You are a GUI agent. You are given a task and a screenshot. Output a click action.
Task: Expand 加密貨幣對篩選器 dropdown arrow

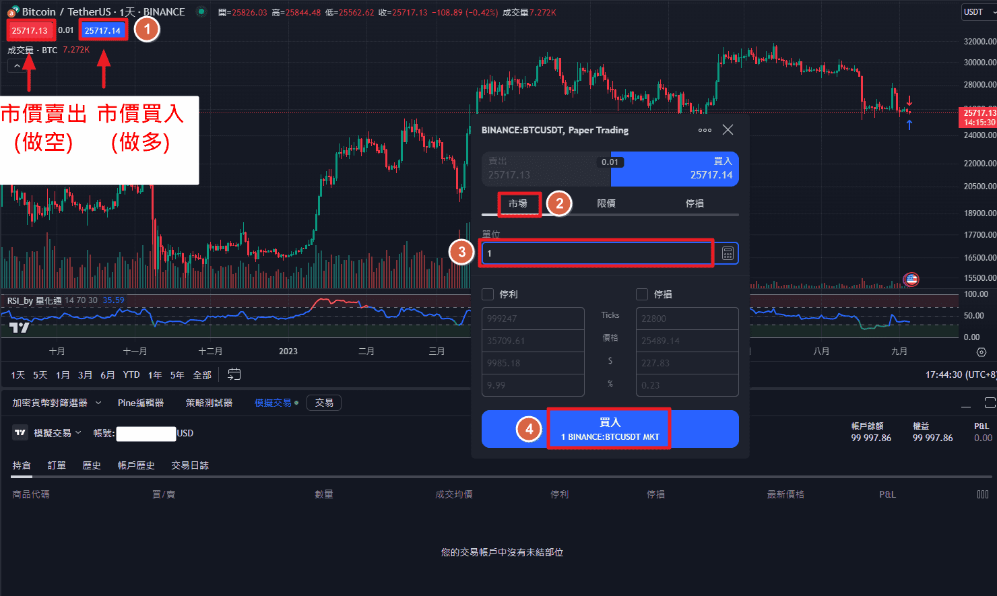[x=98, y=403]
